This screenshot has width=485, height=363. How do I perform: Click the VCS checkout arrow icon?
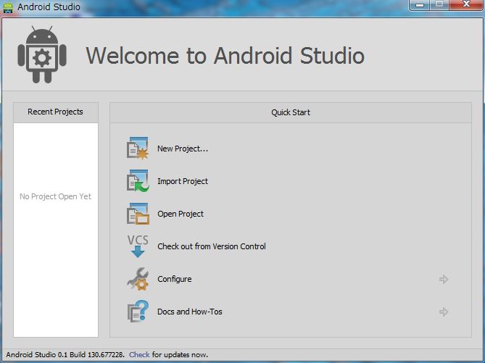138,246
